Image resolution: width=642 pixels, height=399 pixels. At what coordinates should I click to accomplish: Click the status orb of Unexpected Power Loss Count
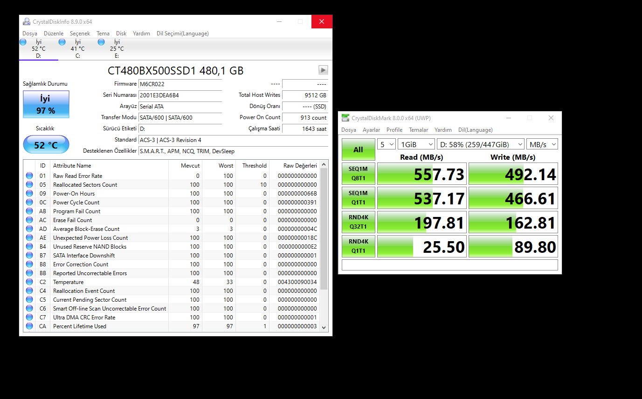pyautogui.click(x=29, y=237)
